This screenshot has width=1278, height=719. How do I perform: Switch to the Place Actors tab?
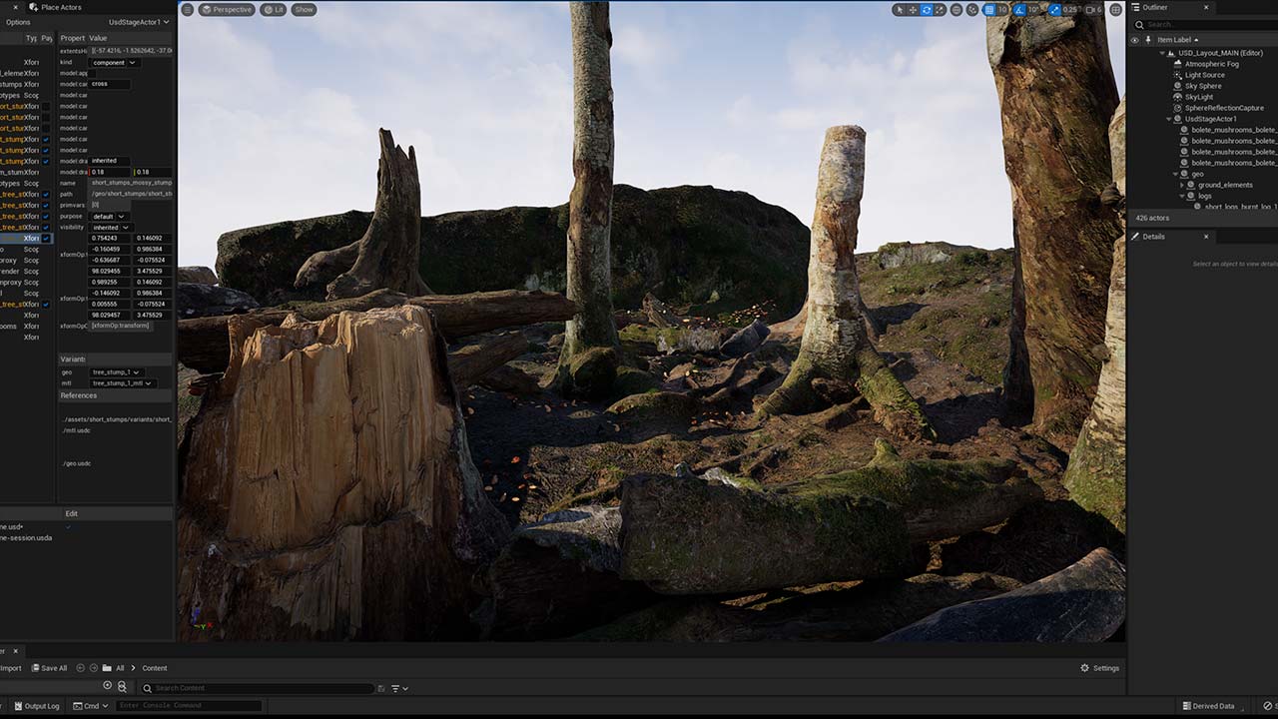click(60, 7)
